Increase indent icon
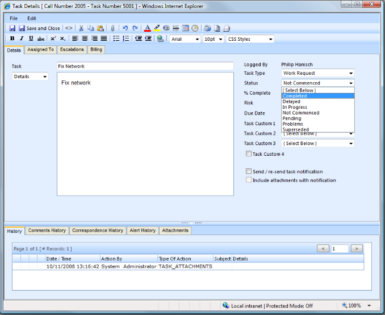 point(148,39)
